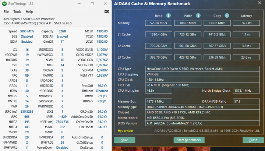Click the Read info icon in AIDA64
Screen dimensions: 265x151
pyautogui.click(x=168, y=15)
